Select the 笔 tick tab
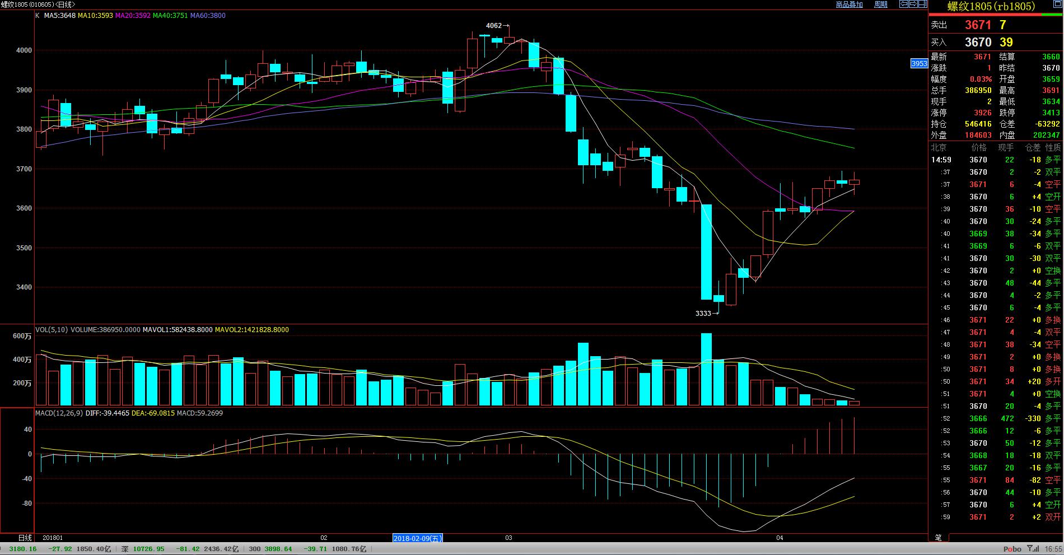1064x555 pixels. point(938,538)
